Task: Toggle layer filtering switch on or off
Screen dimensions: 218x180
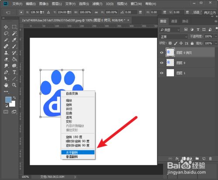Action: 216,29
